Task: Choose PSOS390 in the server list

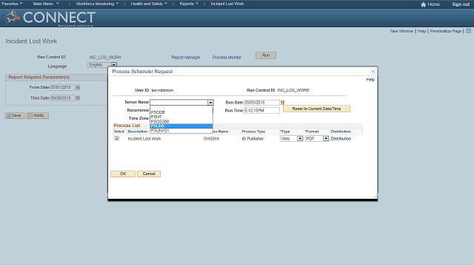Action: click(x=181, y=121)
